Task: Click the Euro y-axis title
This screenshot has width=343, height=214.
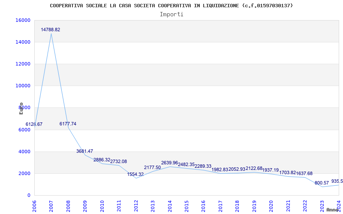Action: pos(21,108)
